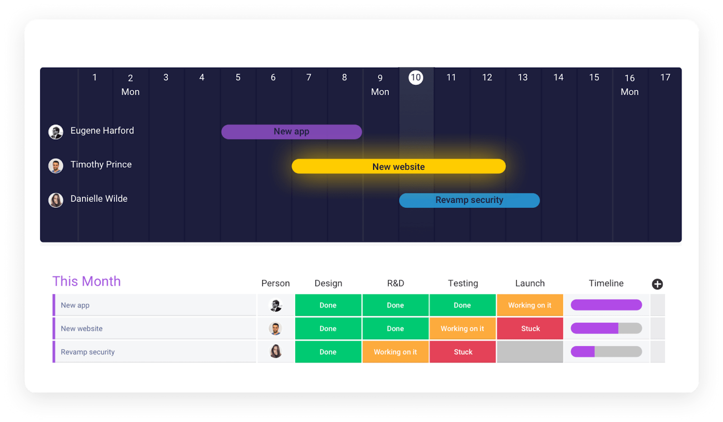Select the current day marker showing 10
The height and width of the screenshot is (422, 723).
click(415, 77)
